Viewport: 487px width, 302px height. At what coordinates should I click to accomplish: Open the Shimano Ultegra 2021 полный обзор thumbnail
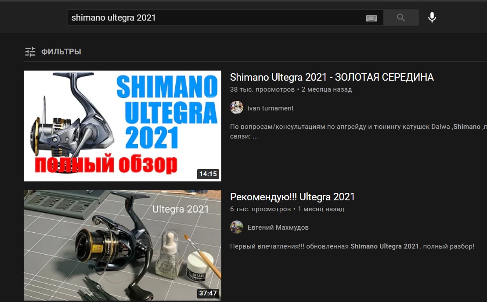coord(123,126)
